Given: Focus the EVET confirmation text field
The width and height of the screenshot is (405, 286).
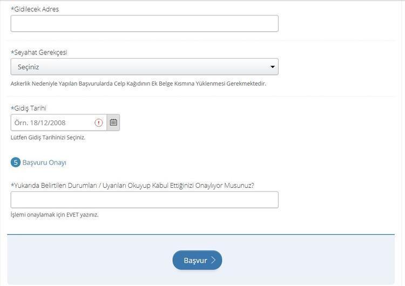Looking at the screenshot, I should pos(144,200).
